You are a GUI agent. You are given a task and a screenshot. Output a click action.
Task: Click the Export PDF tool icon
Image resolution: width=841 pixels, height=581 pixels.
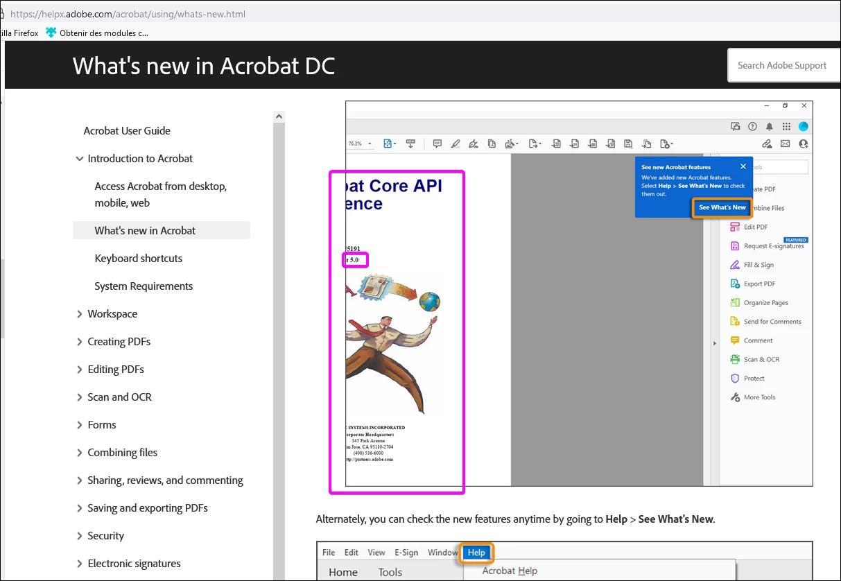click(735, 284)
